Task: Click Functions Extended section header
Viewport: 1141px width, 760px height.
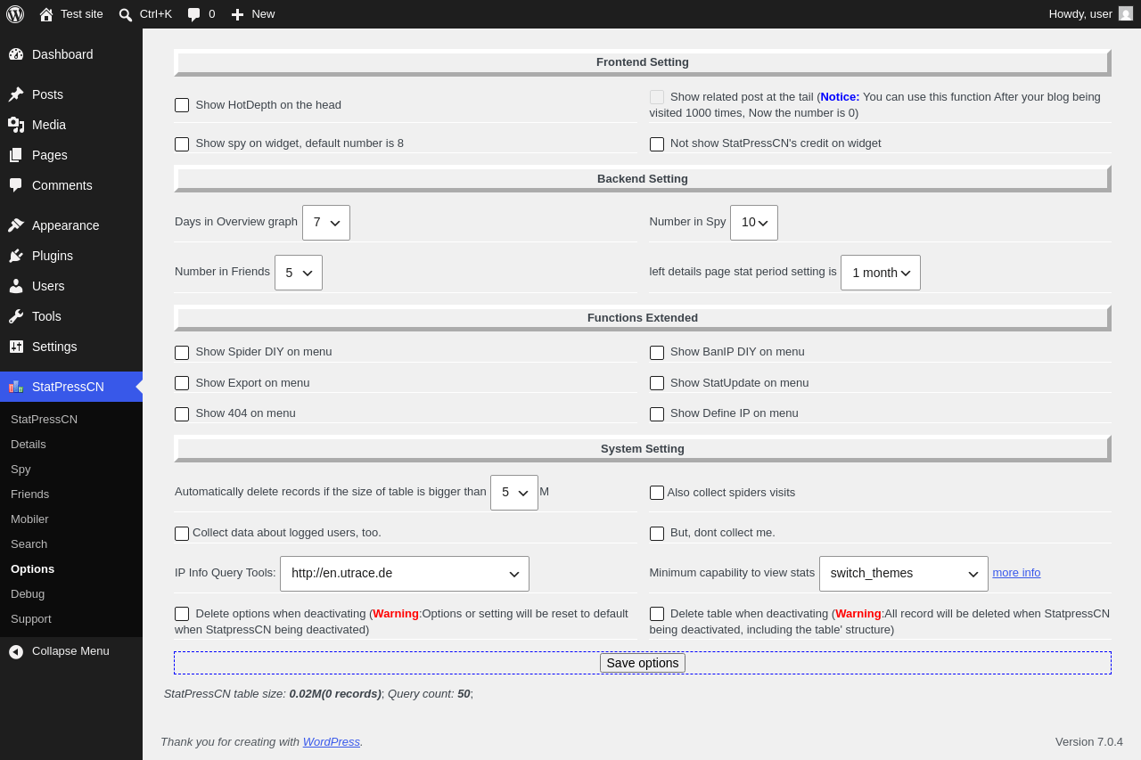Action: coord(643,318)
